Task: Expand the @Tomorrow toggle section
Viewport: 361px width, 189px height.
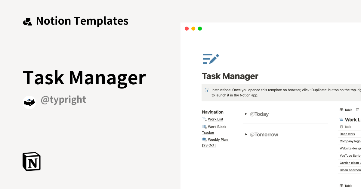Action: click(x=246, y=134)
